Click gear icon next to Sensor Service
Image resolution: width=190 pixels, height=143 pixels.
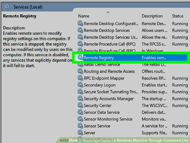pyautogui.click(x=80, y=126)
